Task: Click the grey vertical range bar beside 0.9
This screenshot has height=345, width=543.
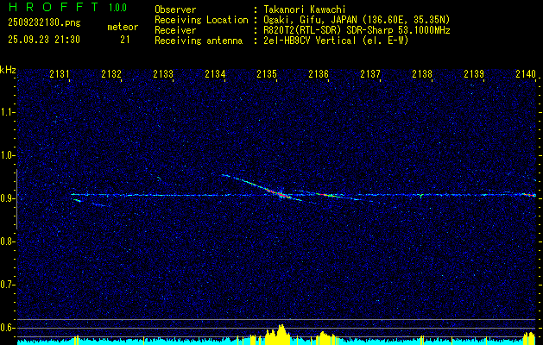Action: pyautogui.click(x=16, y=199)
